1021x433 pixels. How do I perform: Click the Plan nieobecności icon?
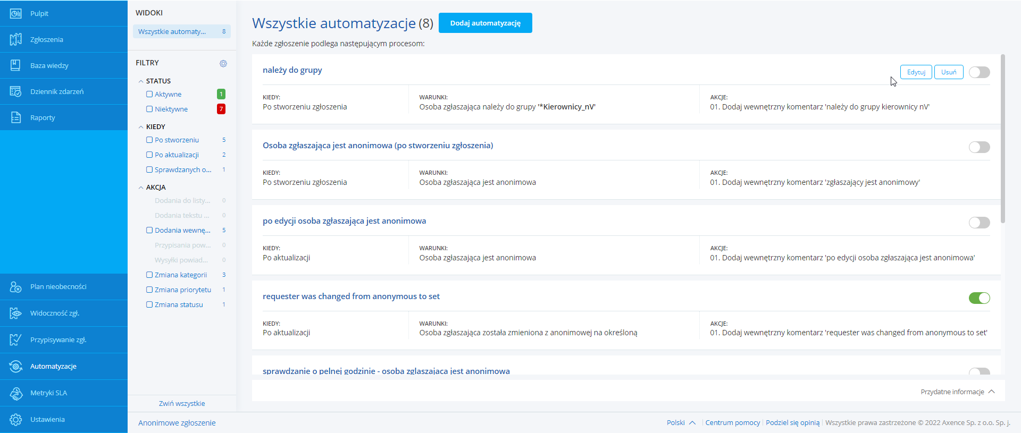[16, 287]
